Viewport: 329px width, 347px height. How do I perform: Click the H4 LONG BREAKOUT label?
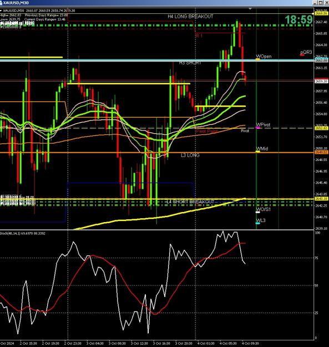tap(190, 16)
